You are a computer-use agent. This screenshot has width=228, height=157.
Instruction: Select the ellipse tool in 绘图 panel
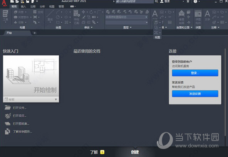coord(66,17)
